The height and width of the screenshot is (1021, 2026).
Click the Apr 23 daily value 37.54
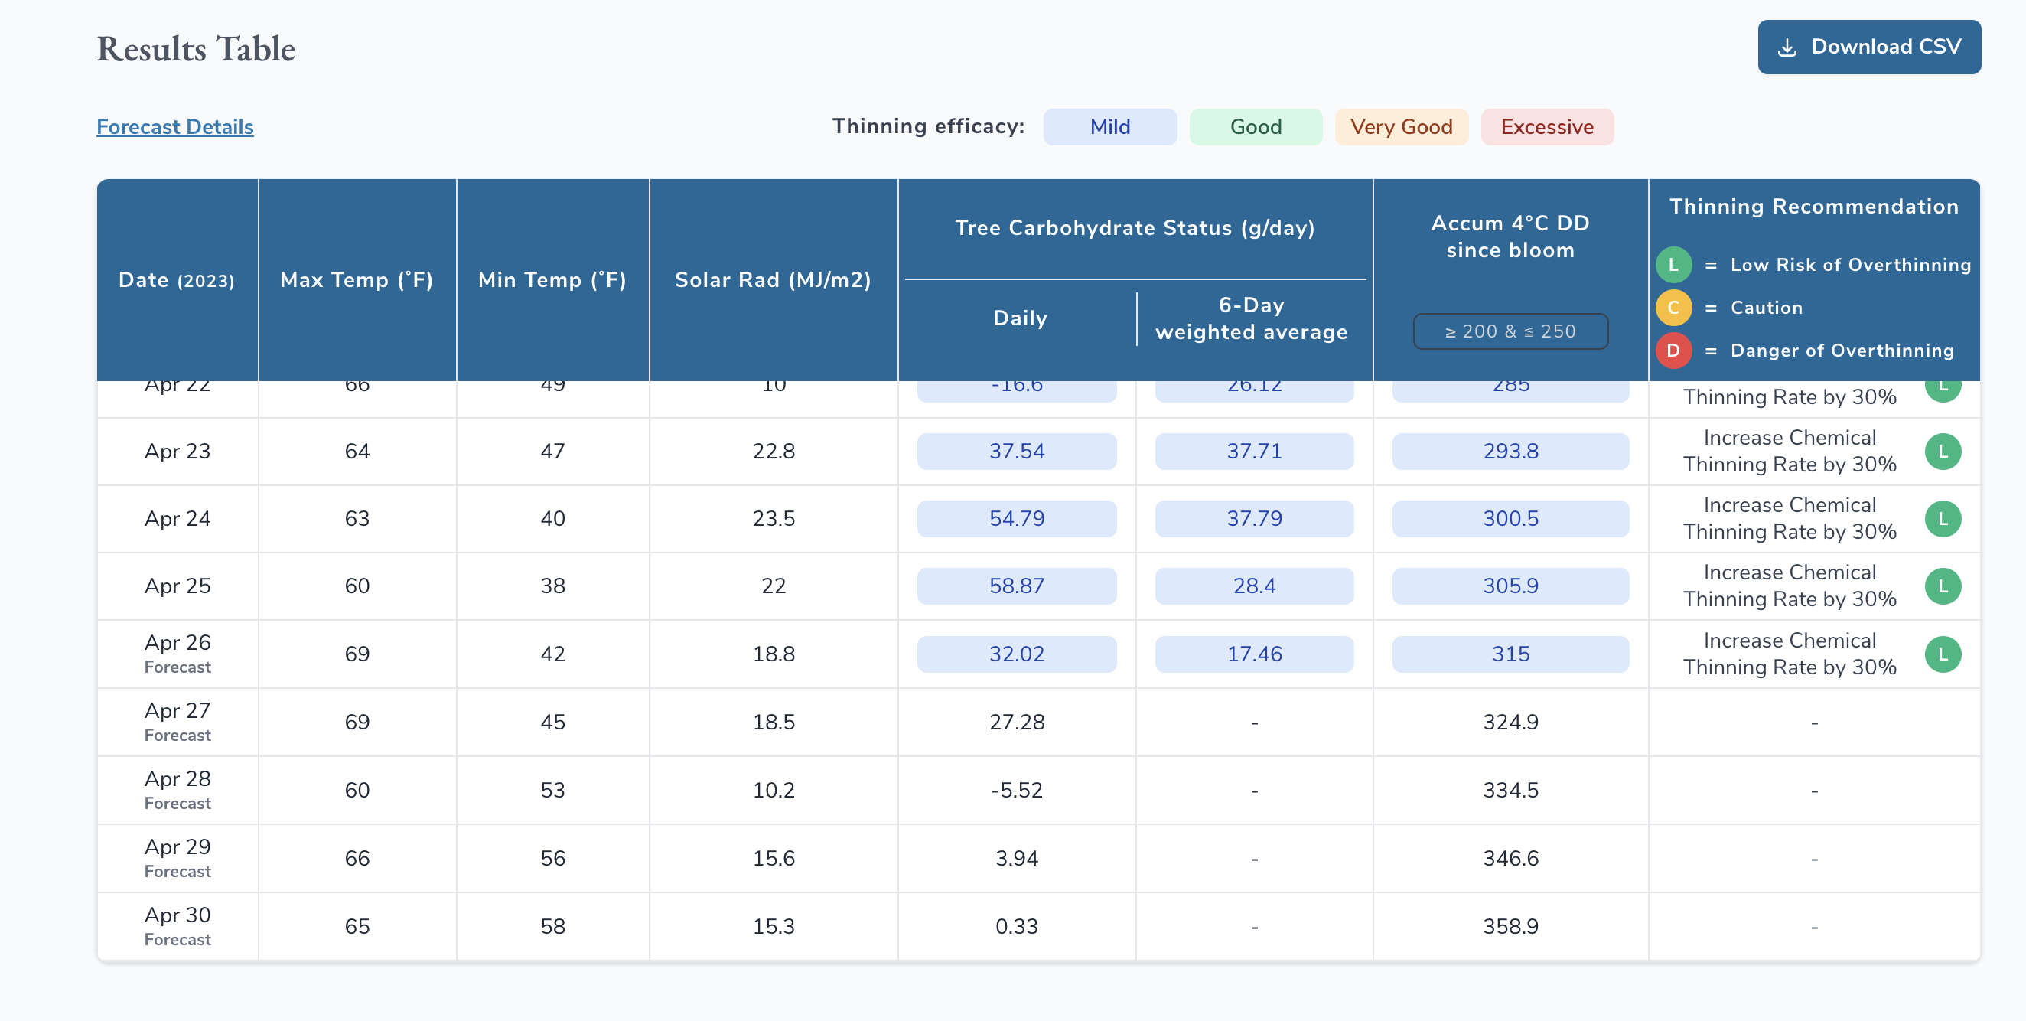1016,452
